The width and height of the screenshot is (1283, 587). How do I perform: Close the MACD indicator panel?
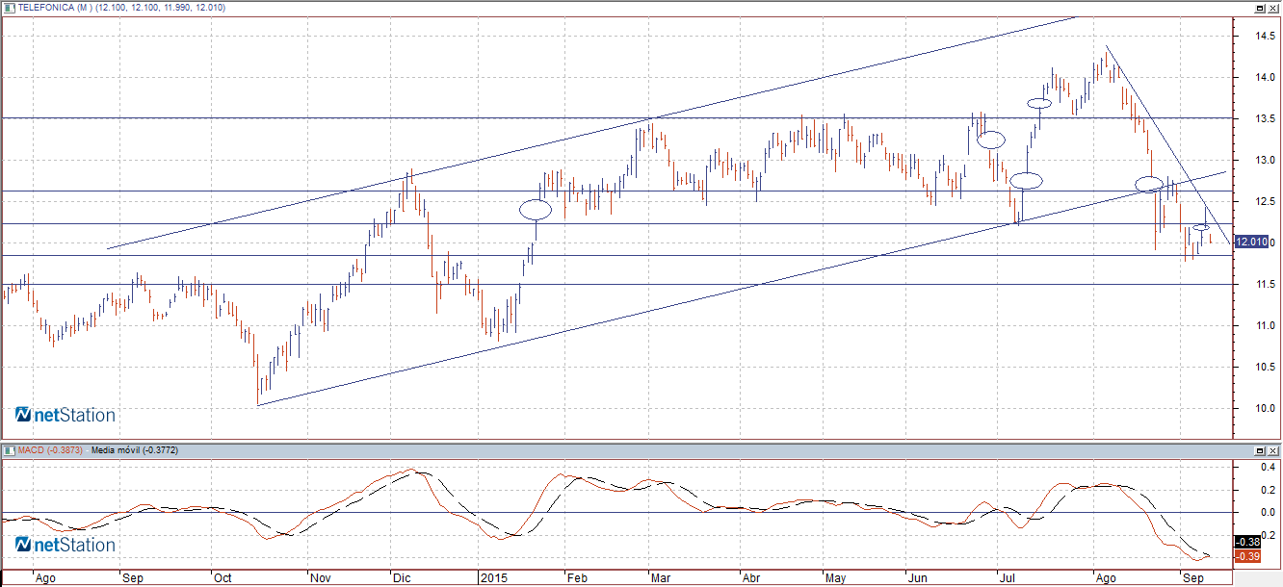coord(1274,449)
